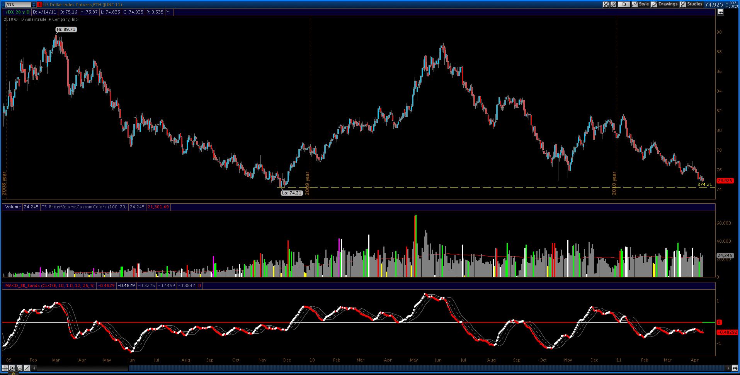Select the diagonal trend line tool
This screenshot has height=375, width=740.
pos(27,368)
